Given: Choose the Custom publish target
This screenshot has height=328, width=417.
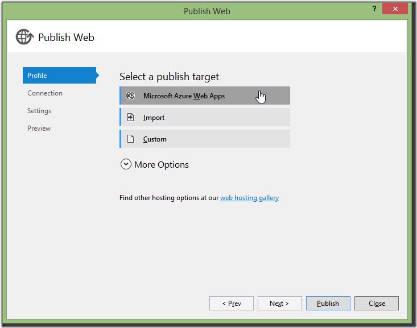Looking at the screenshot, I should 205,139.
